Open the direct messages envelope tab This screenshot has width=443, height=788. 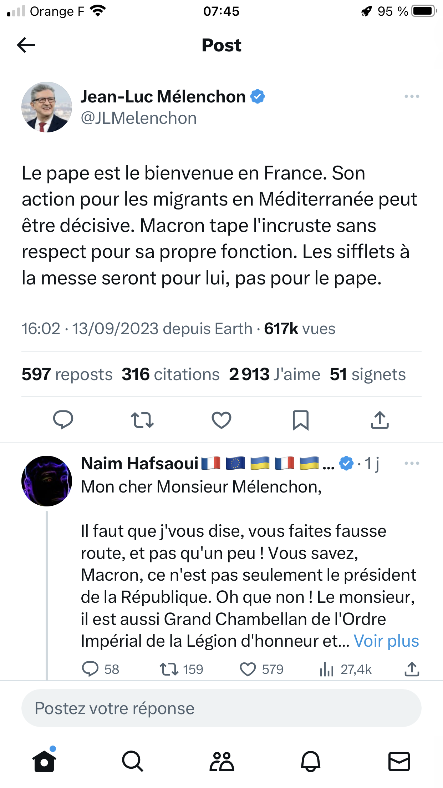coord(399,761)
